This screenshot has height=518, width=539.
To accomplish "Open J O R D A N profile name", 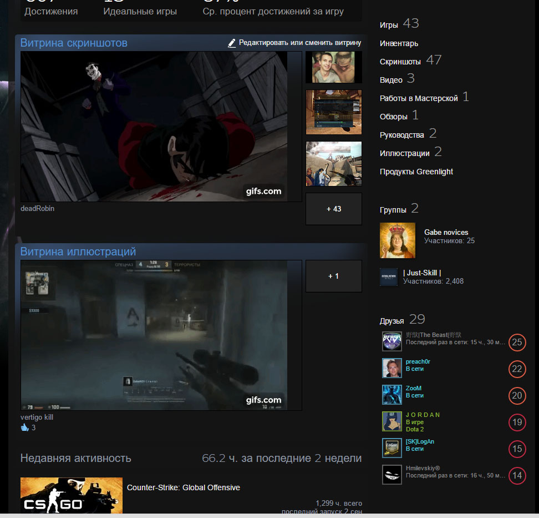I will coord(423,415).
